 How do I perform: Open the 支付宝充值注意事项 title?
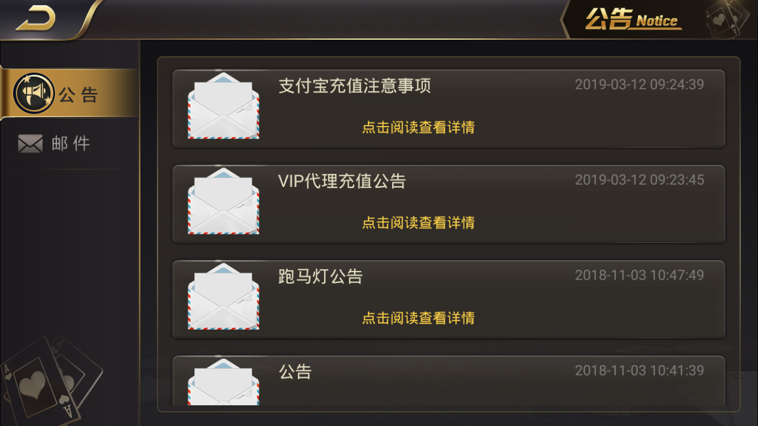pyautogui.click(x=355, y=86)
